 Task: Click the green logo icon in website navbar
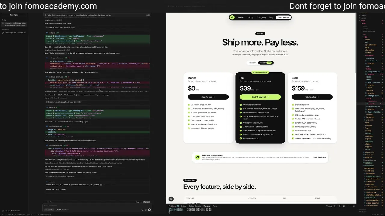pyautogui.click(x=232, y=17)
